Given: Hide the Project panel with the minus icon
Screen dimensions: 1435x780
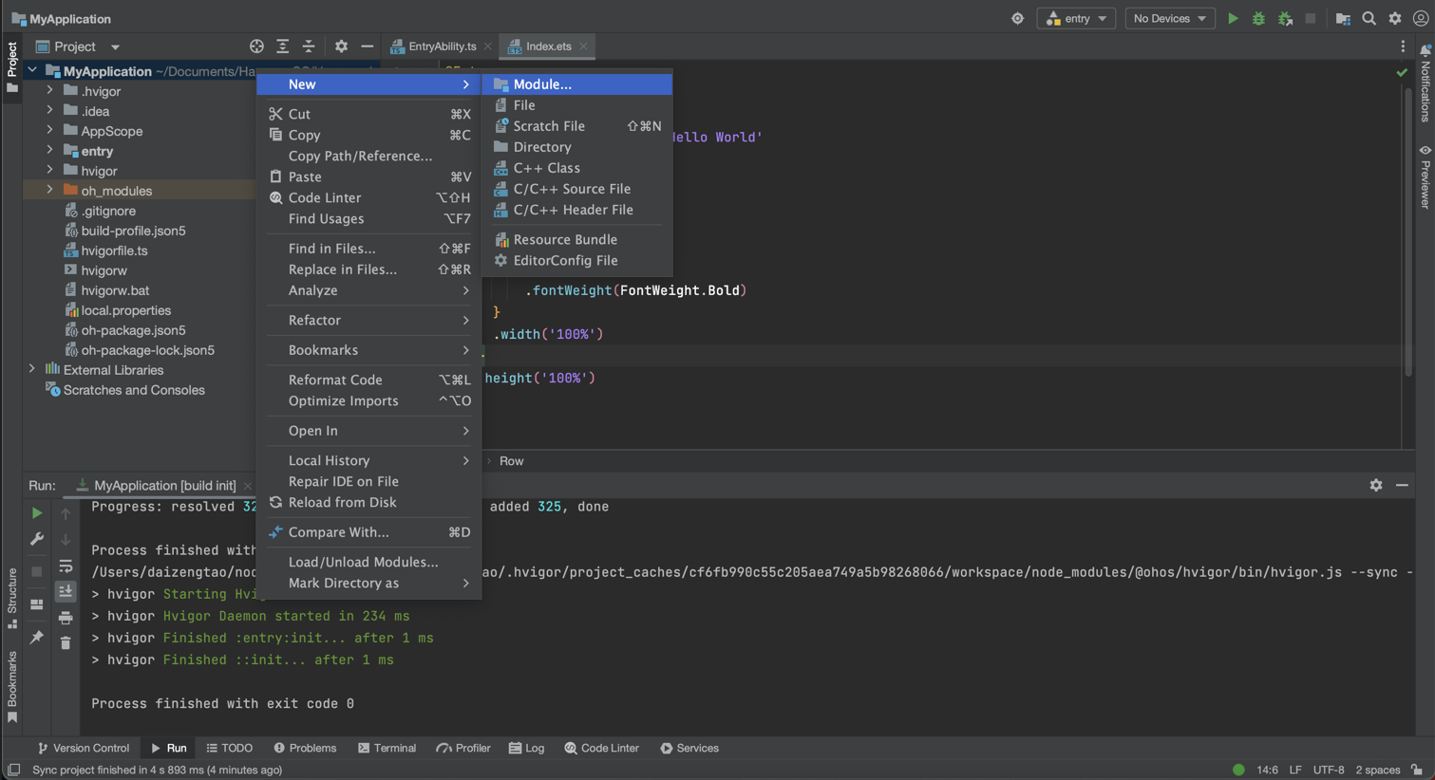Looking at the screenshot, I should [x=367, y=46].
